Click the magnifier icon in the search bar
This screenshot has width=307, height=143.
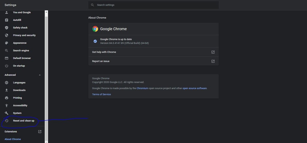tap(92, 5)
